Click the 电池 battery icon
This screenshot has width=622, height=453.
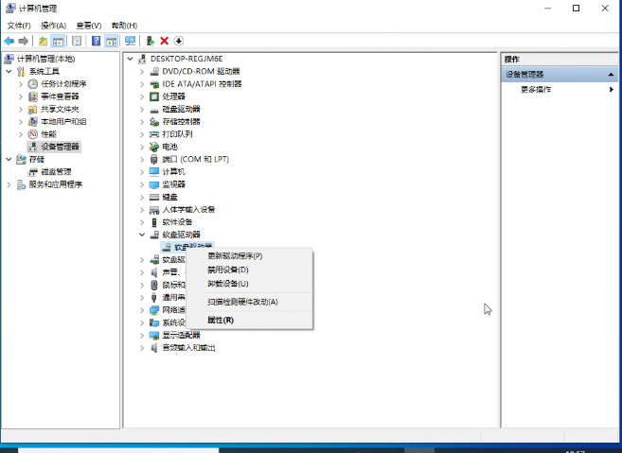coord(154,147)
